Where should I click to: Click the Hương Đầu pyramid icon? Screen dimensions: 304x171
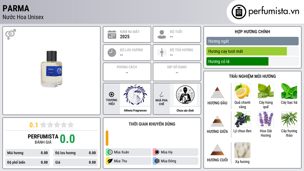click(217, 93)
